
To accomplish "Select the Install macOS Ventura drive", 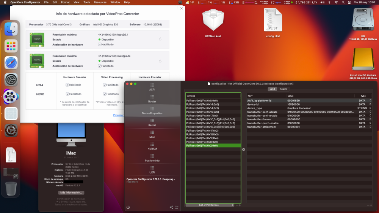I will click(x=363, y=63).
